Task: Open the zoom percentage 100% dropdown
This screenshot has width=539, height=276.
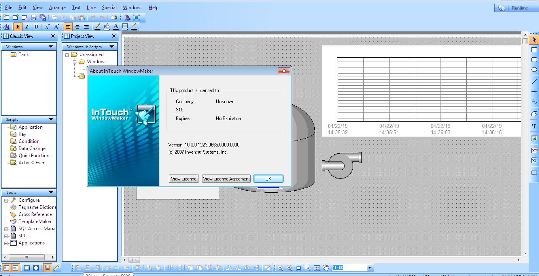Action: (369, 268)
